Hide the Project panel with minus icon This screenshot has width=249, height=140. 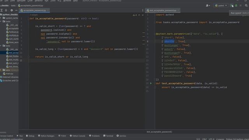16,10
